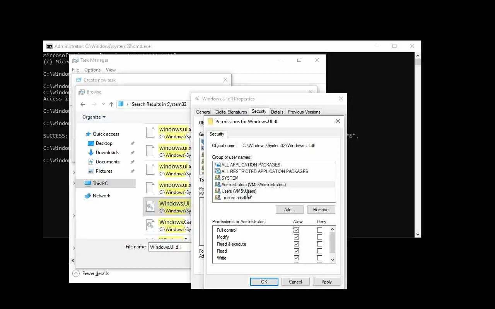Toggle Allow for Write permission

296,258
